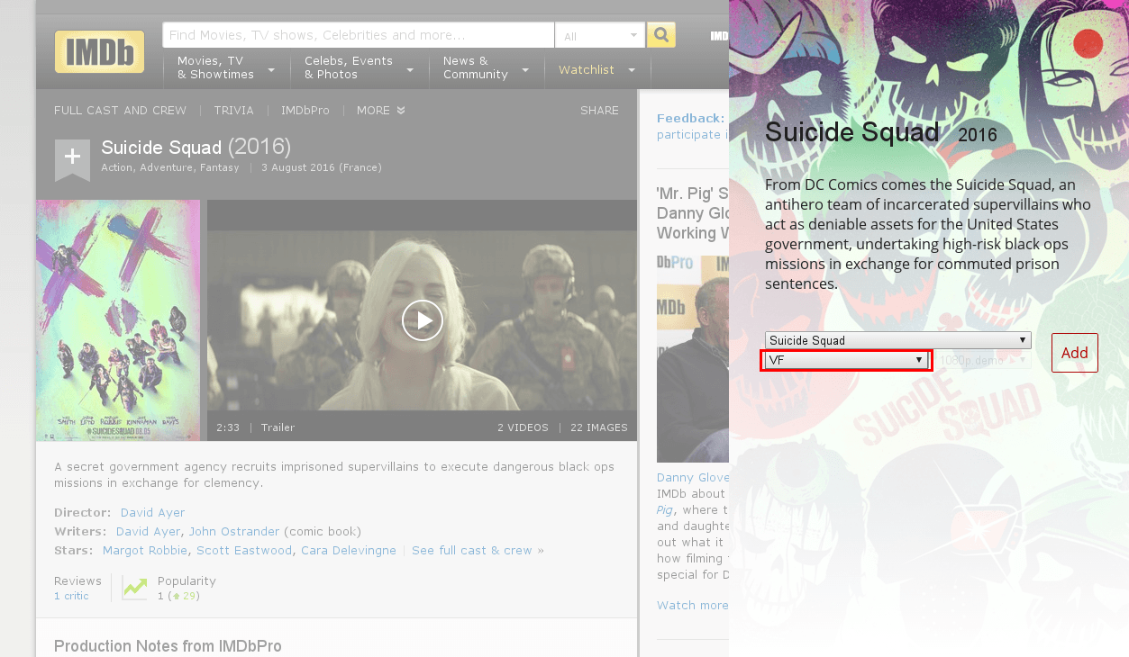Add Suicide Squad to watchlist ribbon icon
Image resolution: width=1129 pixels, height=657 pixels.
(x=72, y=159)
